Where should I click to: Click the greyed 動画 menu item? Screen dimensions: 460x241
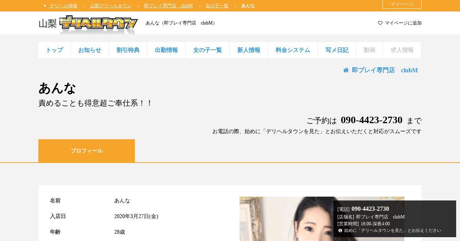370,50
